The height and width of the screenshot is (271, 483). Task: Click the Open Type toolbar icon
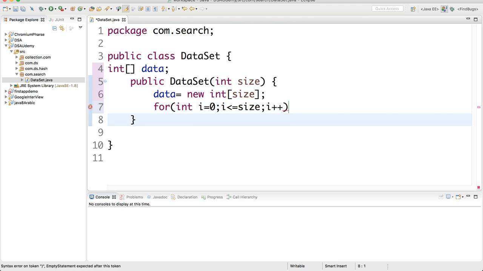pos(92,9)
